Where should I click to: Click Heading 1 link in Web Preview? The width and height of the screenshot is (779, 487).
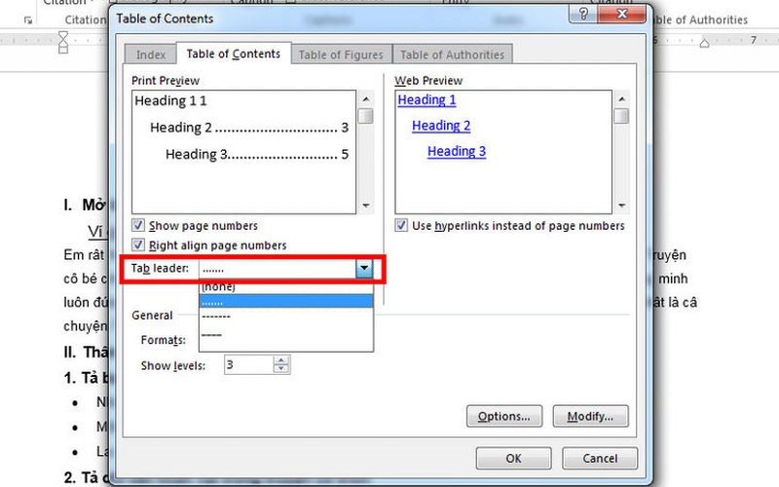pos(427,100)
